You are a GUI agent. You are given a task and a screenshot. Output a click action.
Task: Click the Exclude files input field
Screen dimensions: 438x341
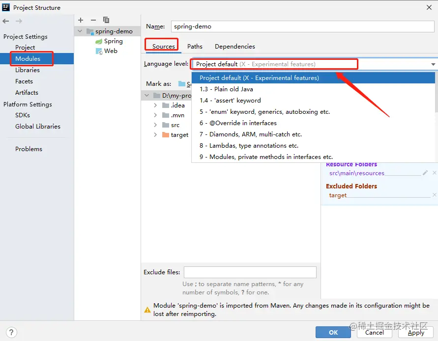point(250,272)
